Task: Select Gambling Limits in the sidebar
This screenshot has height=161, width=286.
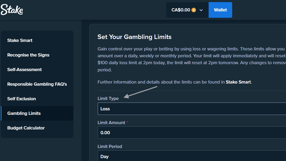Action: pyautogui.click(x=24, y=113)
